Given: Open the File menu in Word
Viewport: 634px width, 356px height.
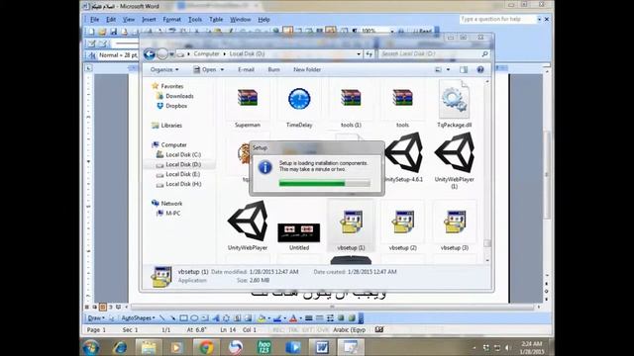Looking at the screenshot, I should (x=95, y=20).
